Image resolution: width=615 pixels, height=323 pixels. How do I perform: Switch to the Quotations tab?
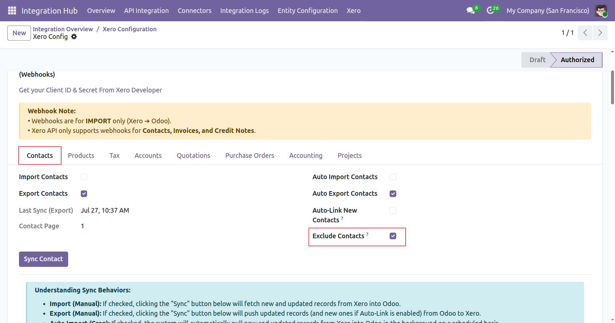(x=193, y=156)
